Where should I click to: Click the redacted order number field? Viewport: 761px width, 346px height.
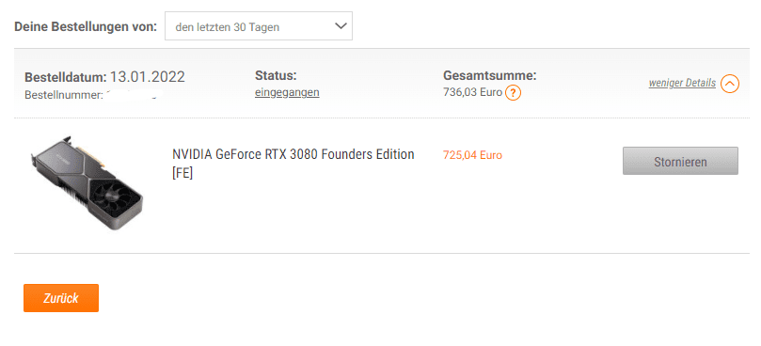pyautogui.click(x=134, y=95)
